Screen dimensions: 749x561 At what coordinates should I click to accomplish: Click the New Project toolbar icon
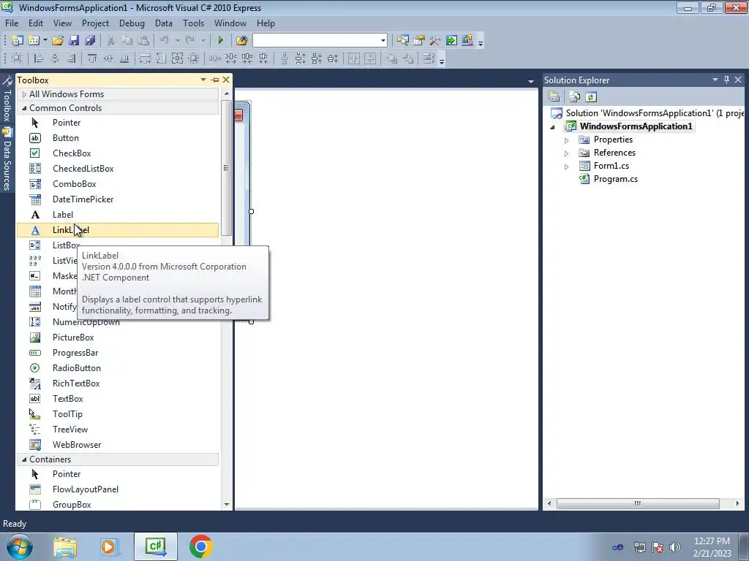click(x=18, y=41)
